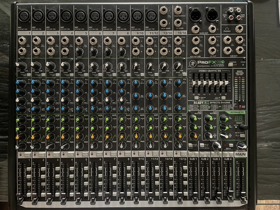Toggle channel 15/16 Line/USB source switch
The height and width of the screenshot is (210, 280).
(x=184, y=74)
